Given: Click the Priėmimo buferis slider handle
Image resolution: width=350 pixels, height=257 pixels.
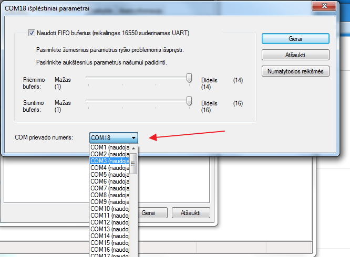Looking at the screenshot, I should tap(189, 78).
